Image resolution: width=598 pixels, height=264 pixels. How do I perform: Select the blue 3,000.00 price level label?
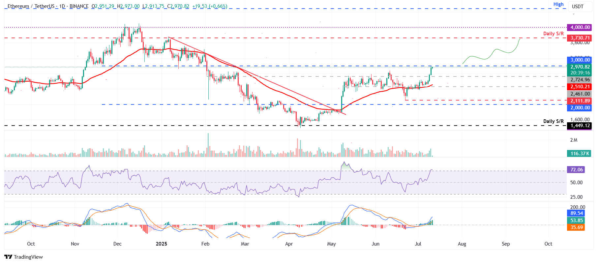[579, 60]
